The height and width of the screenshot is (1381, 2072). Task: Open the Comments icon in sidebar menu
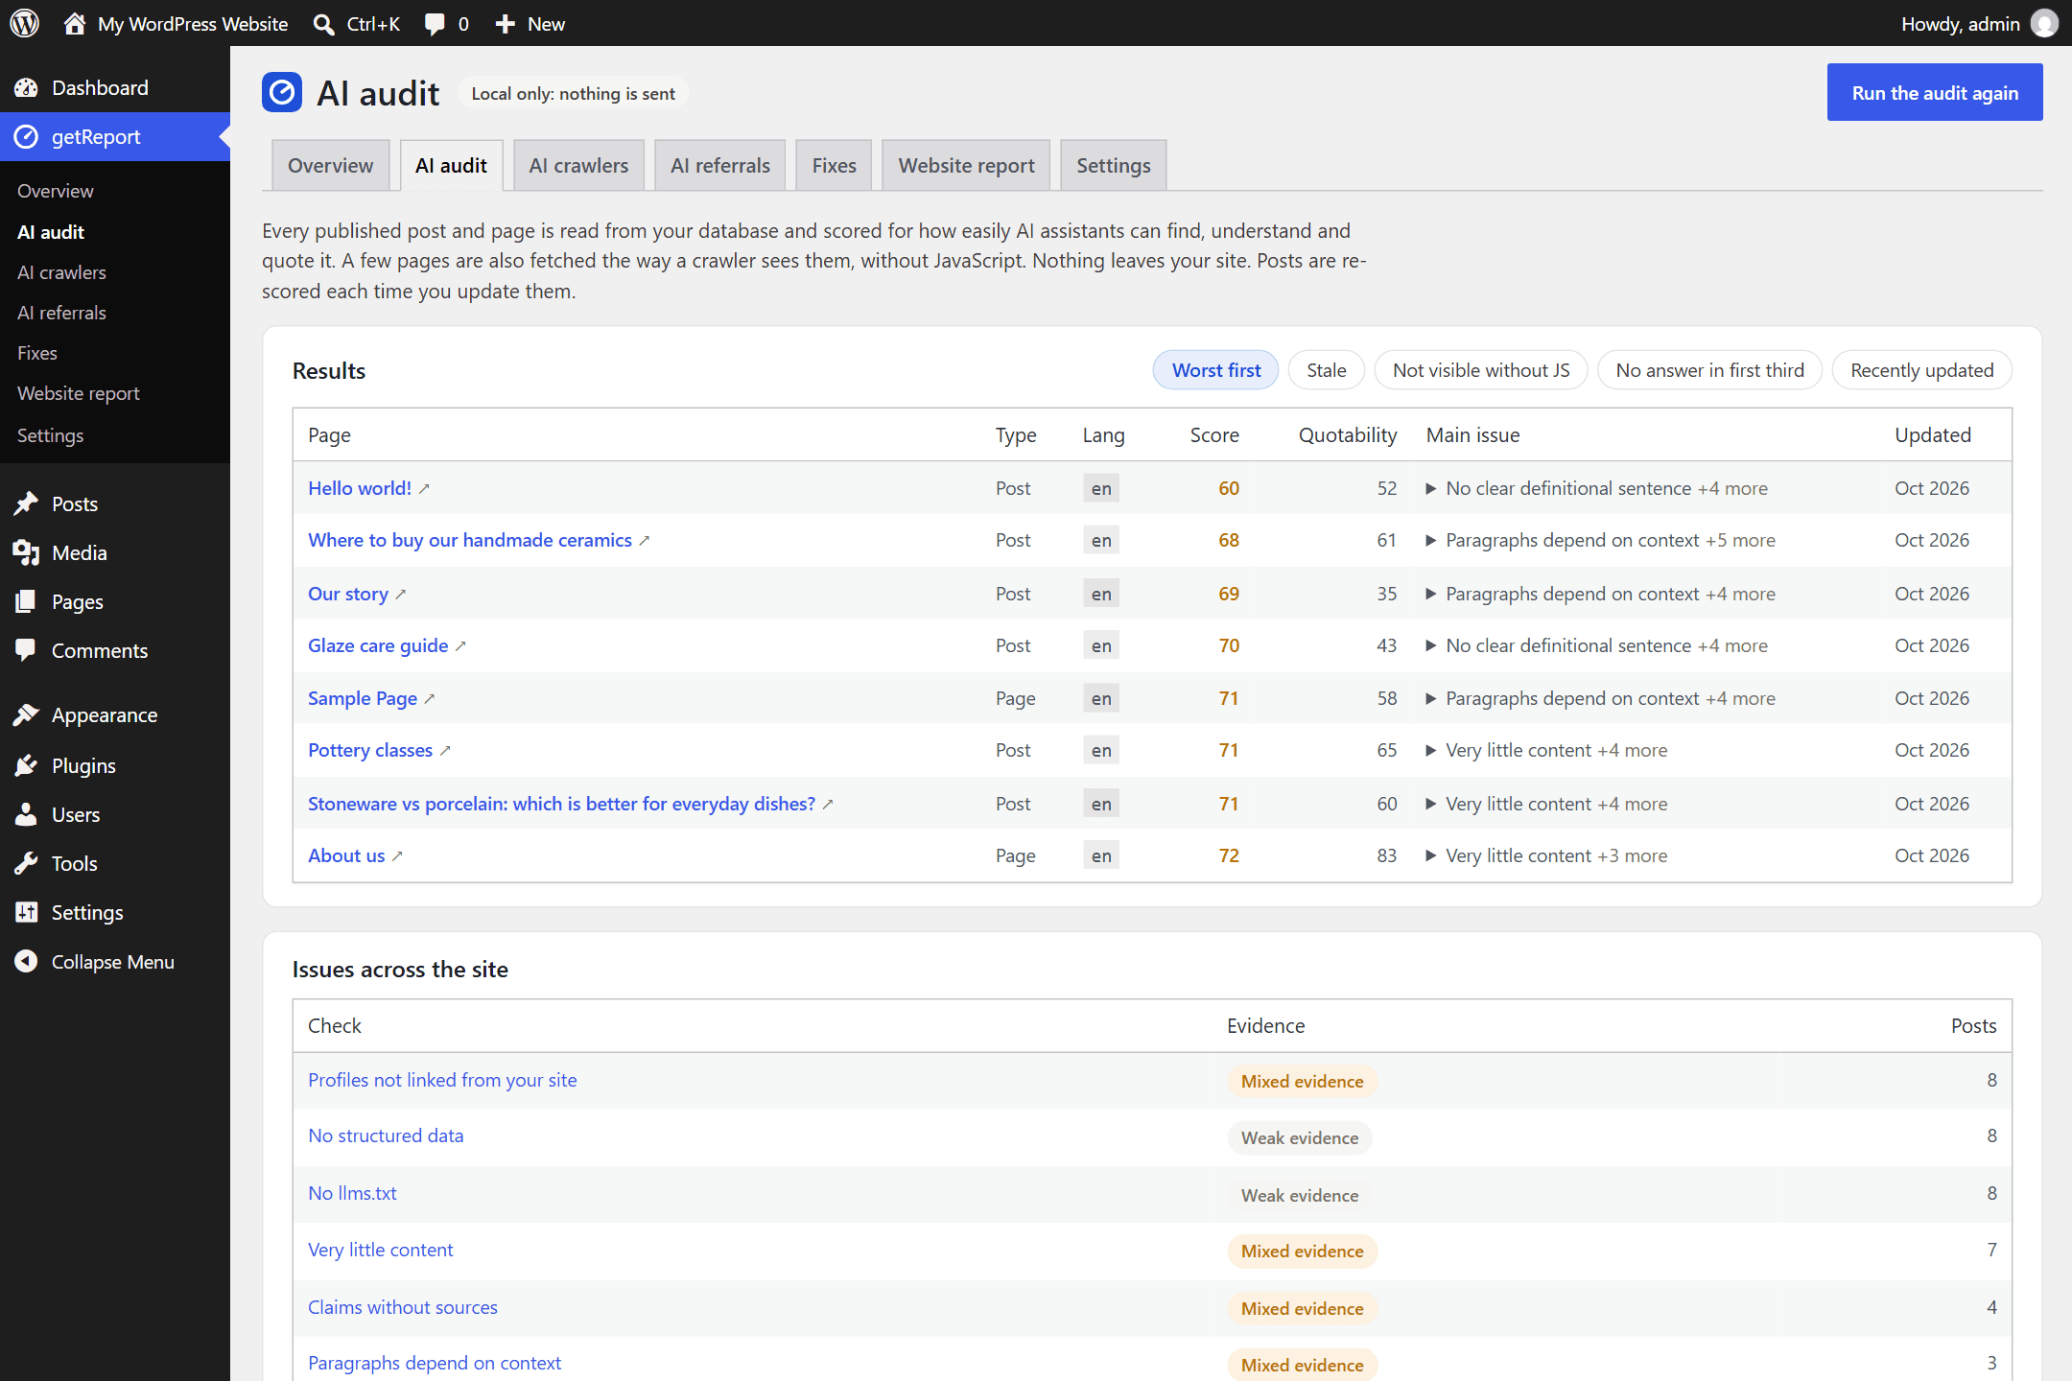27,650
